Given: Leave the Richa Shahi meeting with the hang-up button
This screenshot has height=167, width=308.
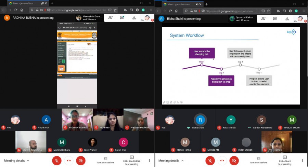Looking at the screenshot, I should pos(222,160).
